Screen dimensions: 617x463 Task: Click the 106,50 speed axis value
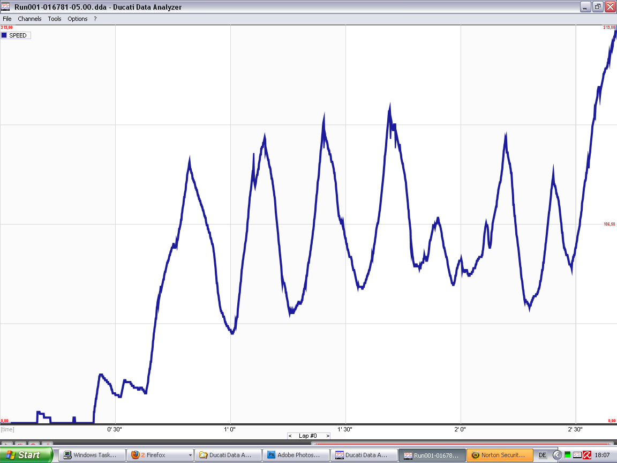pos(610,224)
